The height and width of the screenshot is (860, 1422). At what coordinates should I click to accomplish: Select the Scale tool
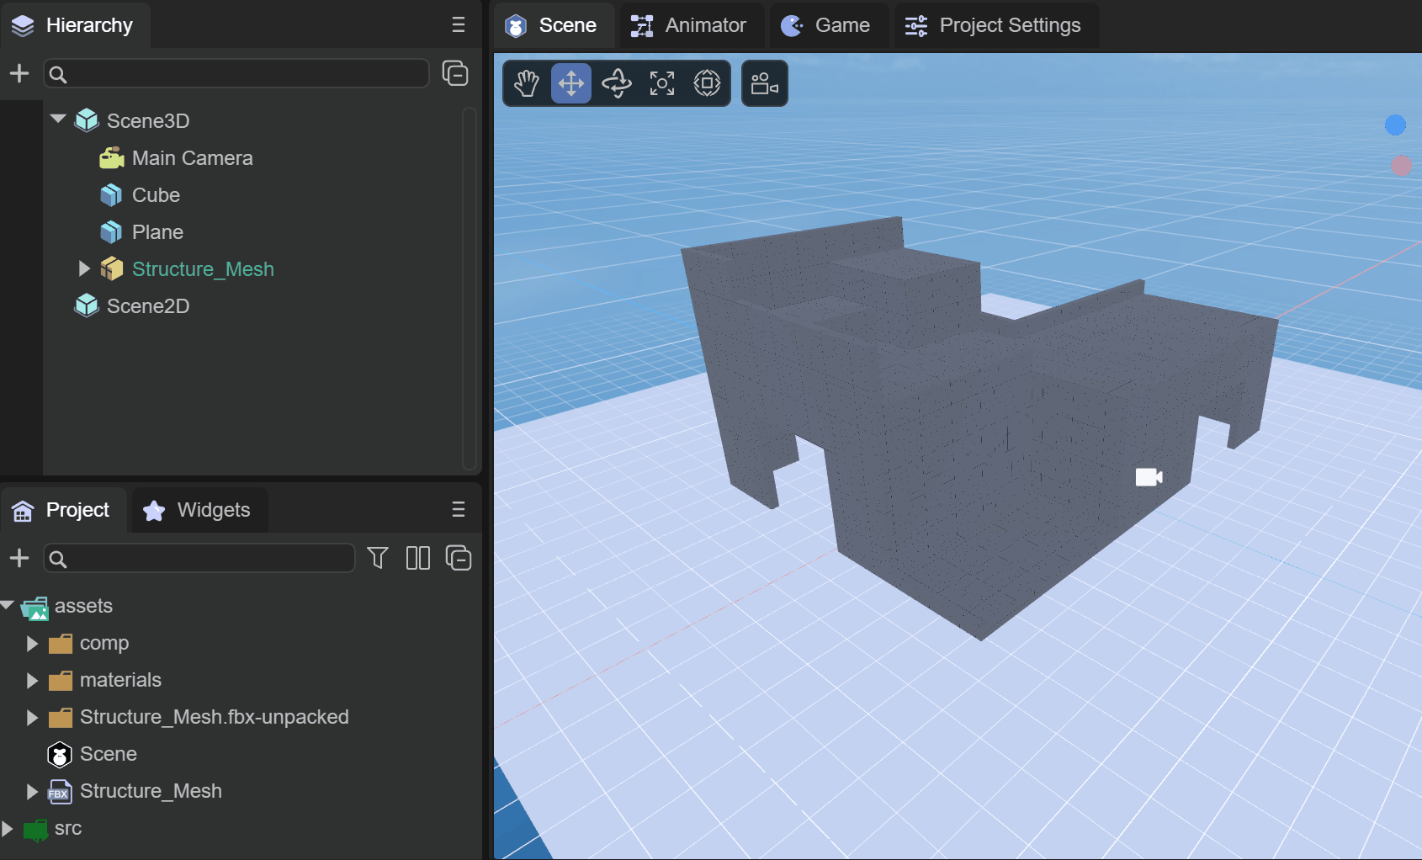662,83
